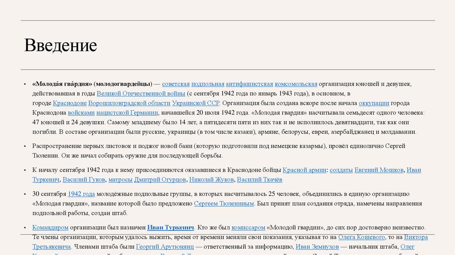
Task: Click the text 'азербайджанец и молдаванин'
Action: (x=373, y=131)
